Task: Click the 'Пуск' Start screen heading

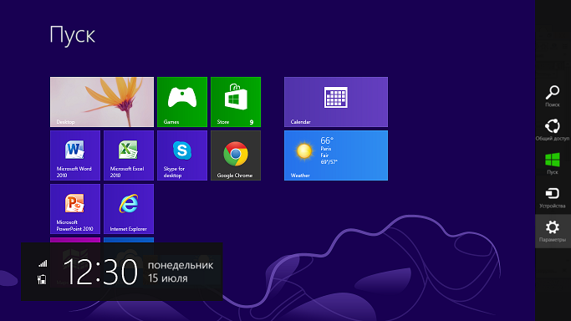Action: (72, 35)
